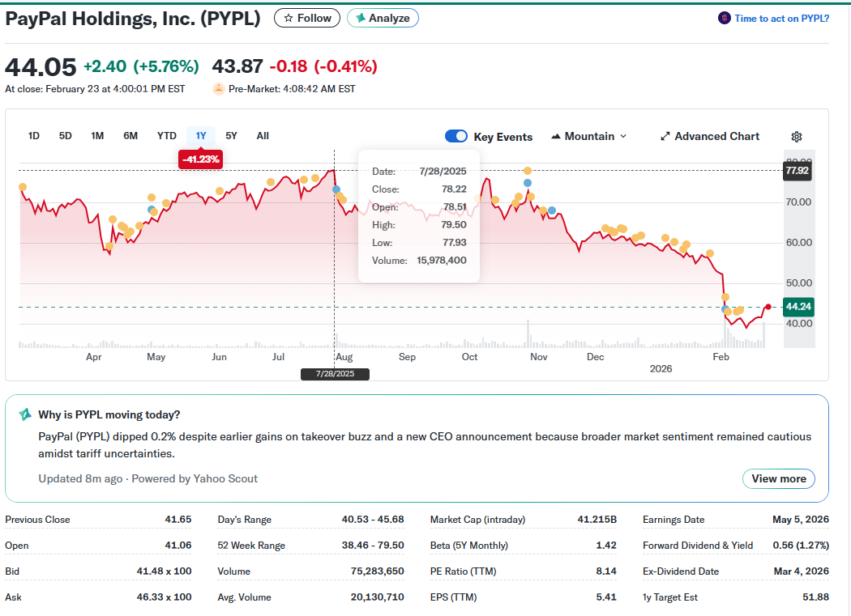Viewport: 851px width, 616px height.
Task: Click the red dot at chart's latest price
Action: 768,307
